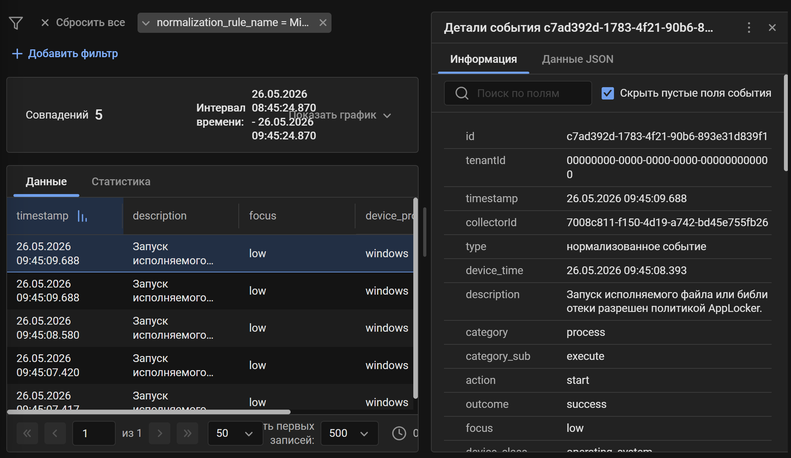Click the page number input field
The width and height of the screenshot is (791, 458).
[94, 433]
